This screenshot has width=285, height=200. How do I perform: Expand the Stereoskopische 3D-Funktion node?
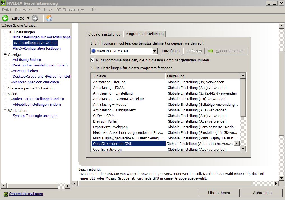pyautogui.click(x=5, y=88)
